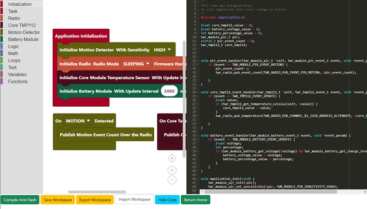Click the 5000 update interval field
This screenshot has width=367, height=209.
coord(169,91)
